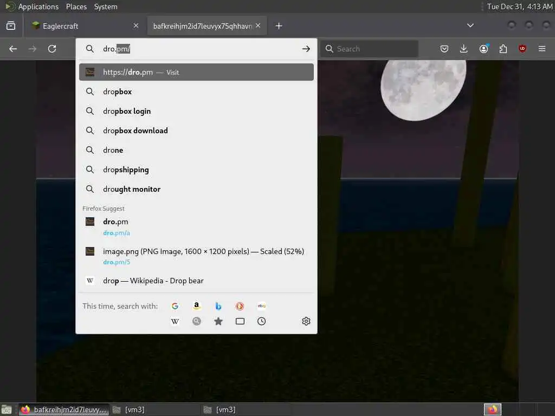The width and height of the screenshot is (555, 416).
Task: Search this time with Wikipedia
Action: 175,321
